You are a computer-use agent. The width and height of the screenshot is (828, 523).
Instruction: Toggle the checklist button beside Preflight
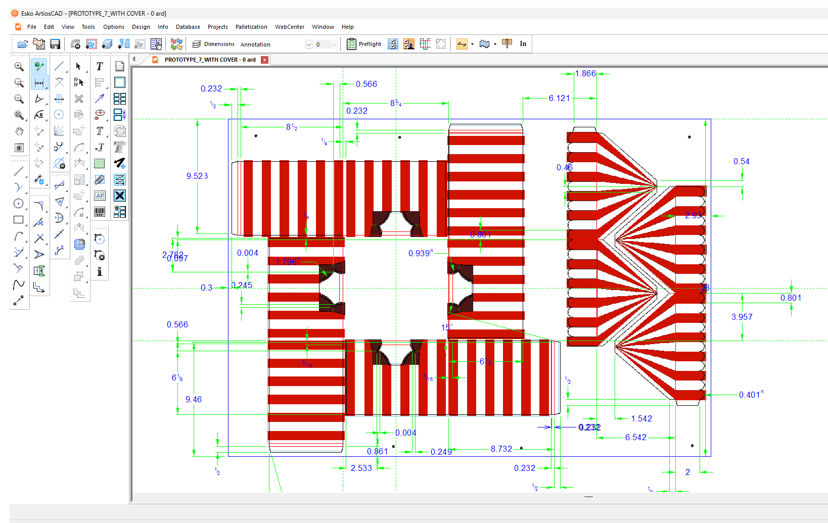(393, 44)
